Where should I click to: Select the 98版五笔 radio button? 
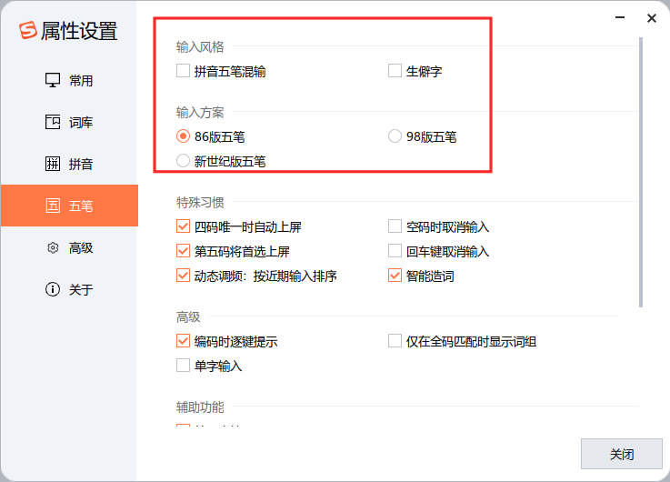coord(395,136)
